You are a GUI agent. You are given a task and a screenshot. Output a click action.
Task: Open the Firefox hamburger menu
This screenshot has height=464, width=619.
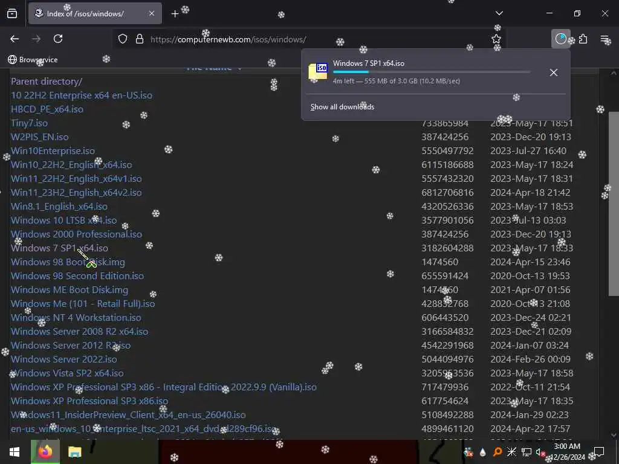tap(604, 39)
